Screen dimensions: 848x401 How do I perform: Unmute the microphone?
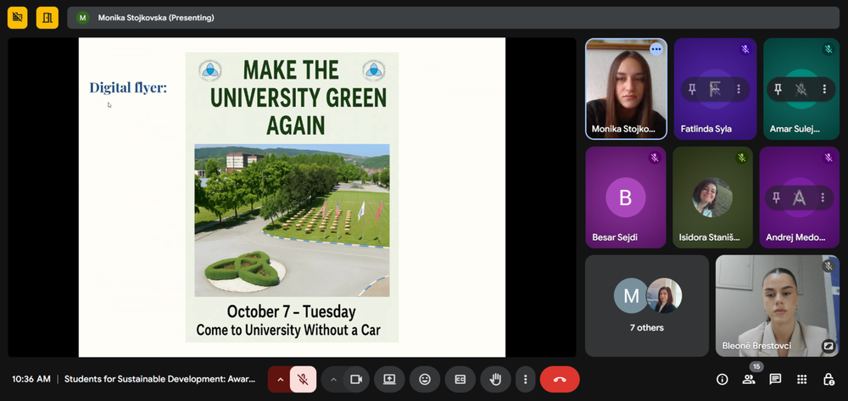pos(303,379)
